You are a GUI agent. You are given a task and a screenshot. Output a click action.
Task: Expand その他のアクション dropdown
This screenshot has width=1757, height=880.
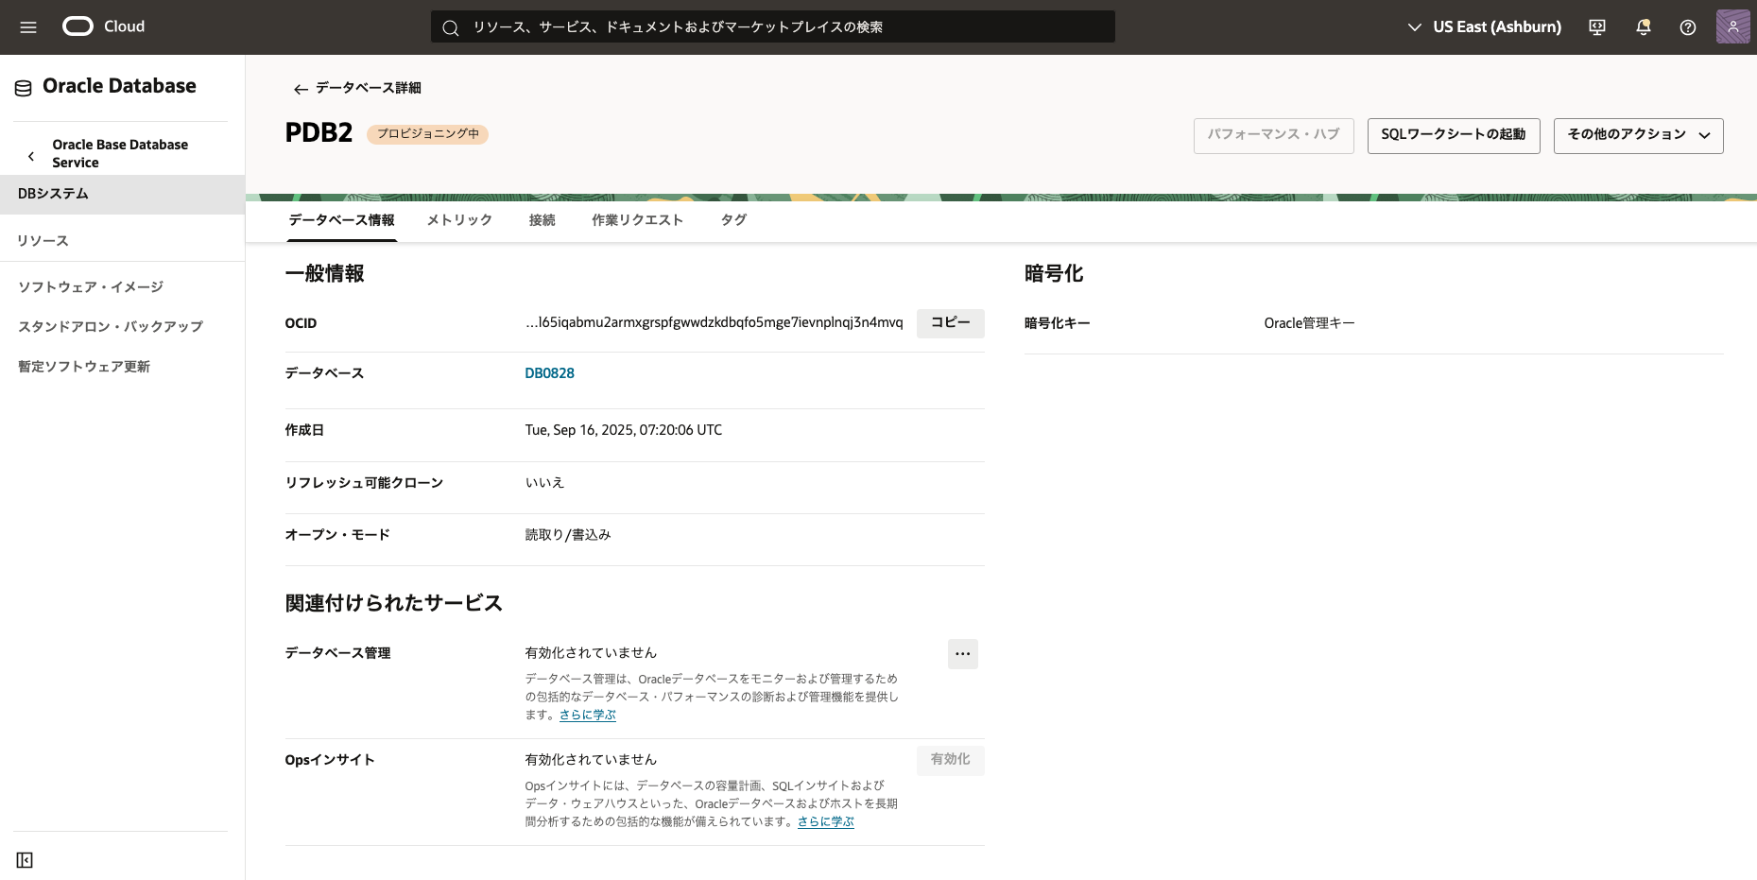pyautogui.click(x=1638, y=135)
